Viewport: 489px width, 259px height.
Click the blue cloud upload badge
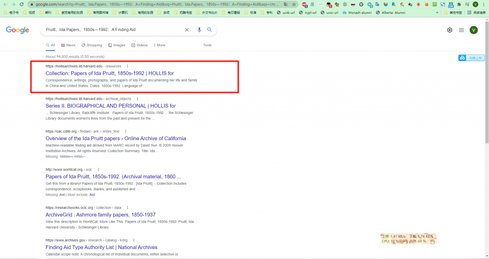coord(471,58)
